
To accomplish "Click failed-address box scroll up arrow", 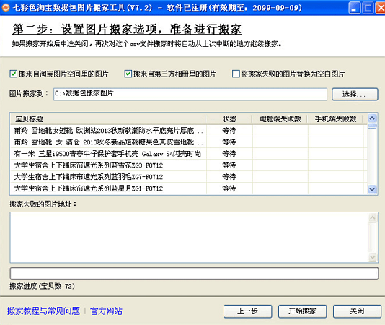I will click(x=373, y=217).
